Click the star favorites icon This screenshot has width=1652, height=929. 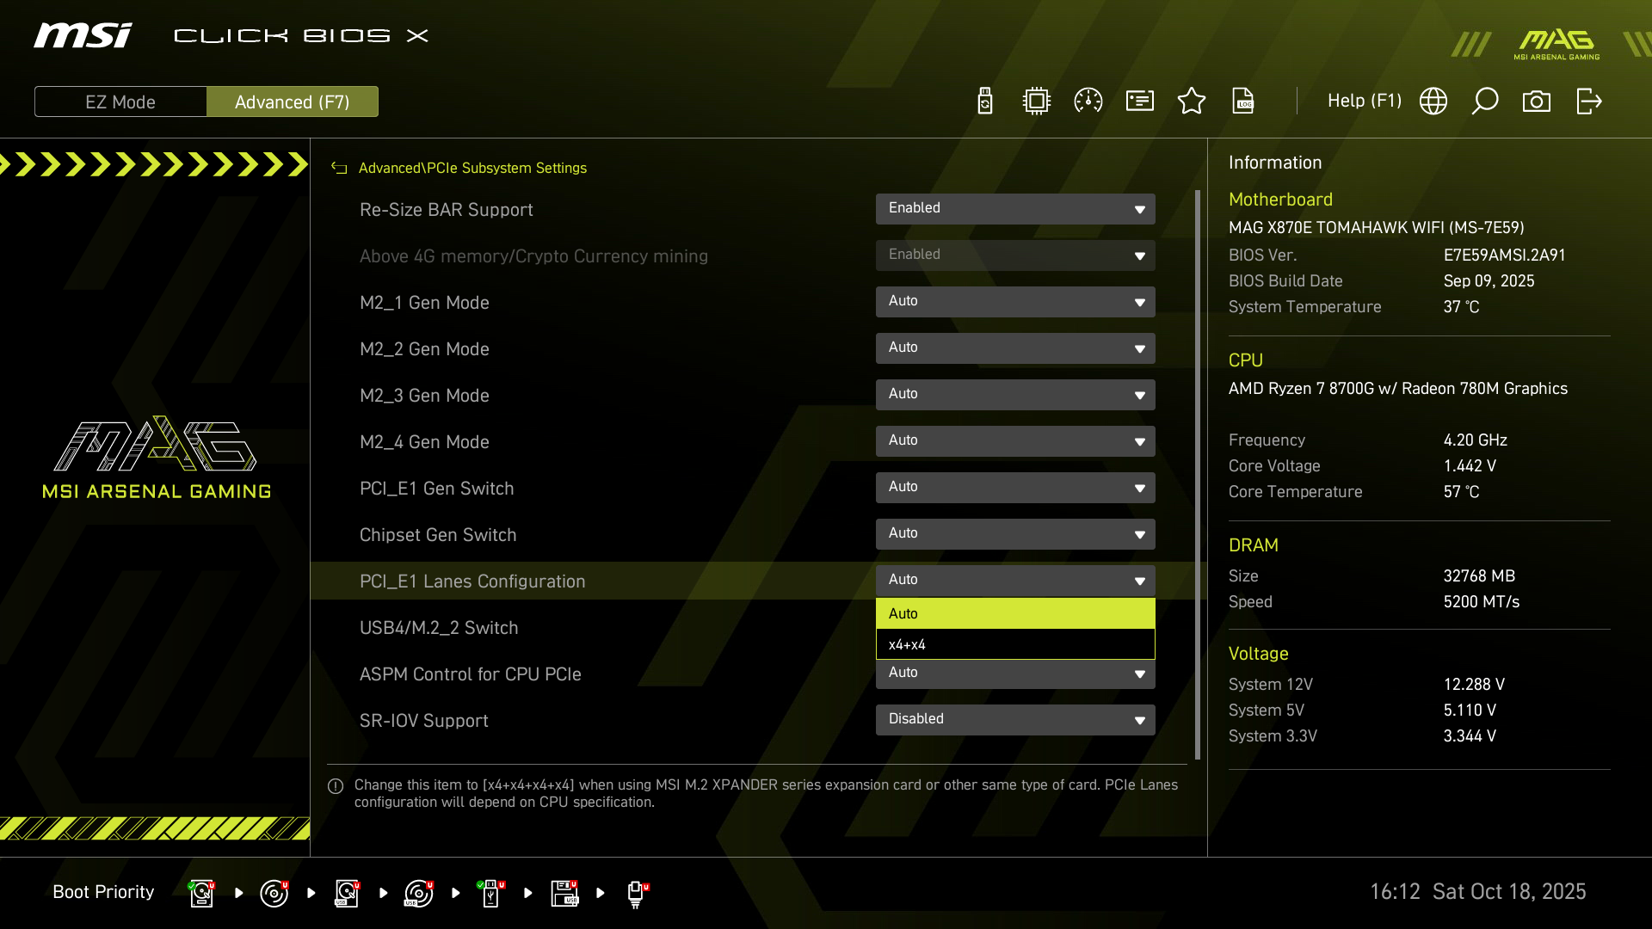(x=1192, y=102)
